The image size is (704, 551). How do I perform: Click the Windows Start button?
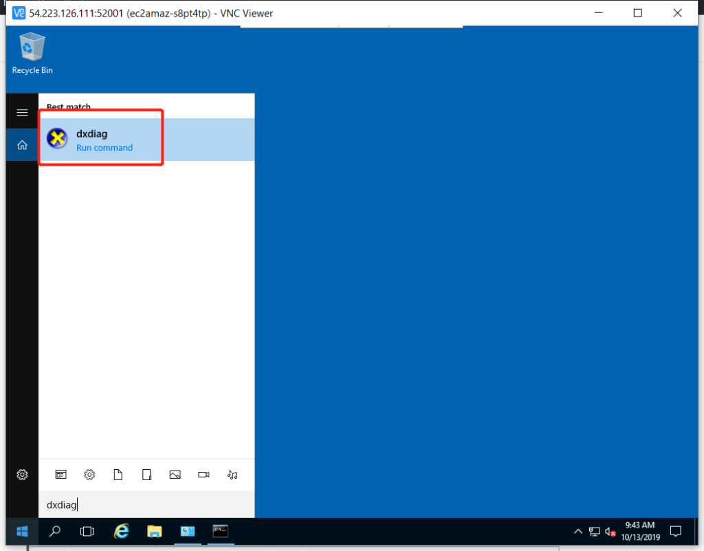22,531
